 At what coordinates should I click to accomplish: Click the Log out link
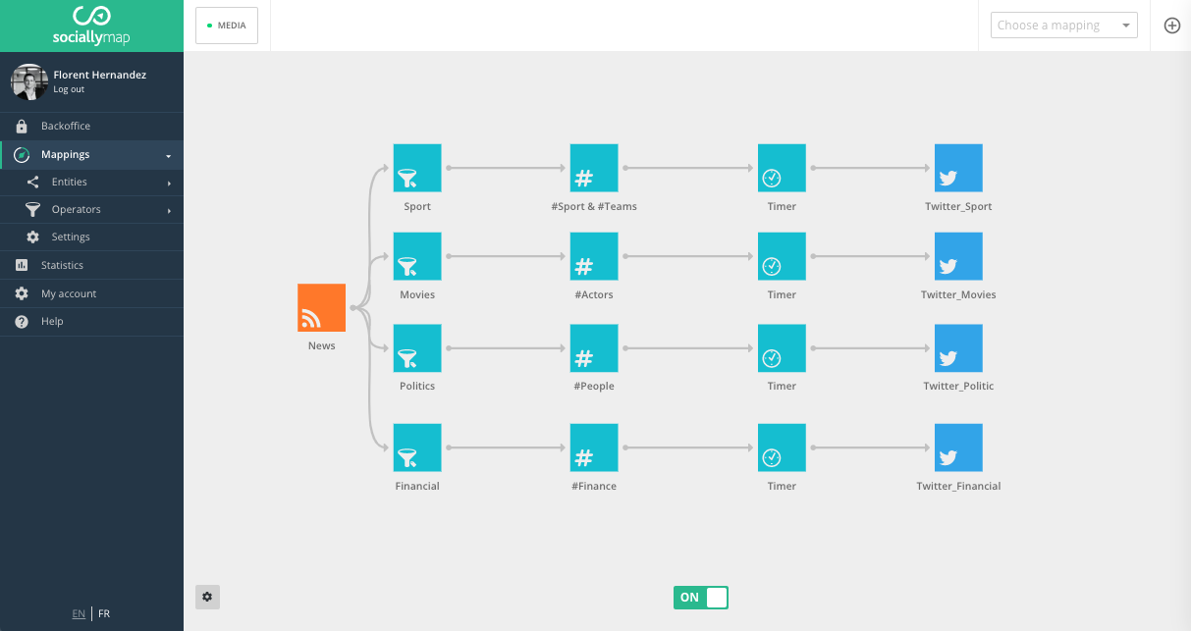tap(69, 88)
